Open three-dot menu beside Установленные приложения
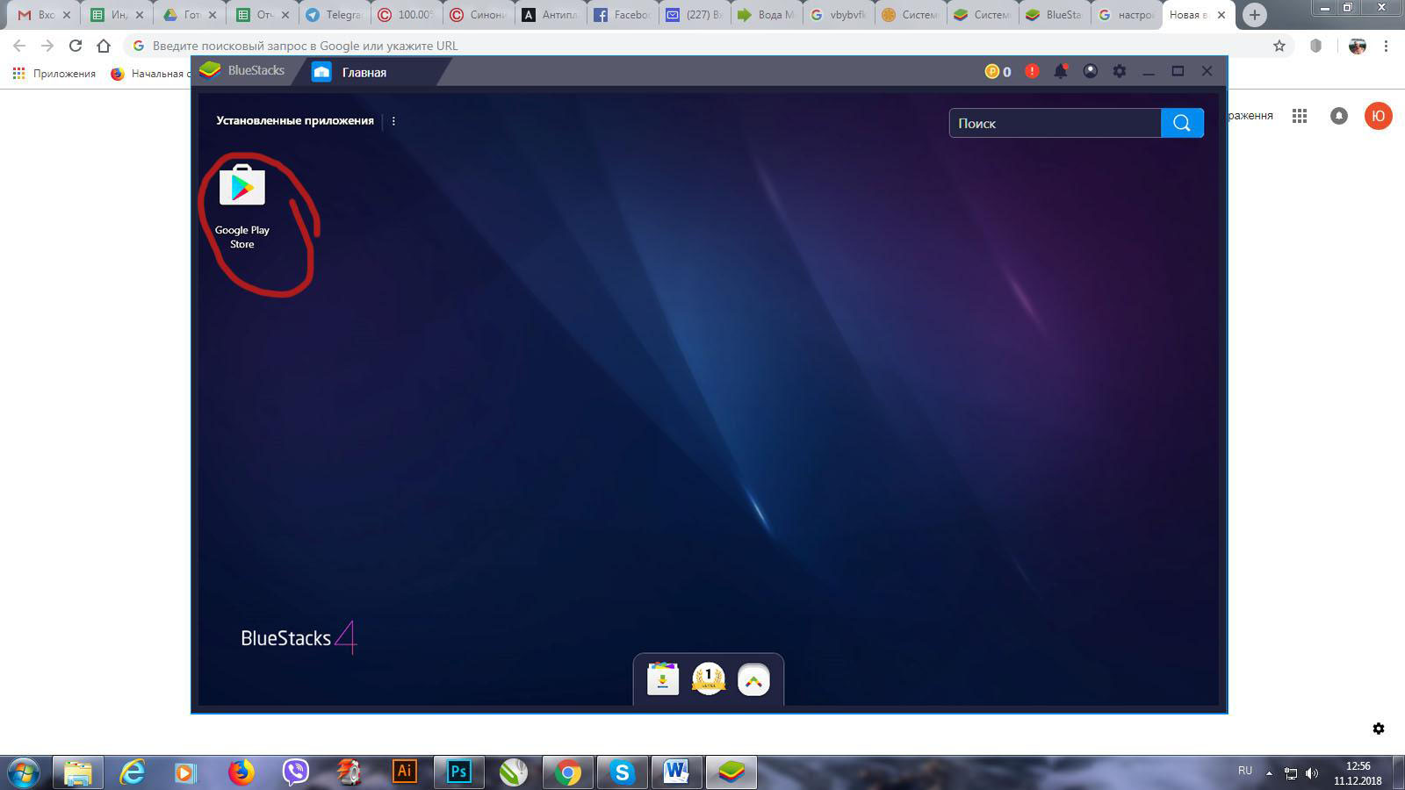 click(393, 121)
